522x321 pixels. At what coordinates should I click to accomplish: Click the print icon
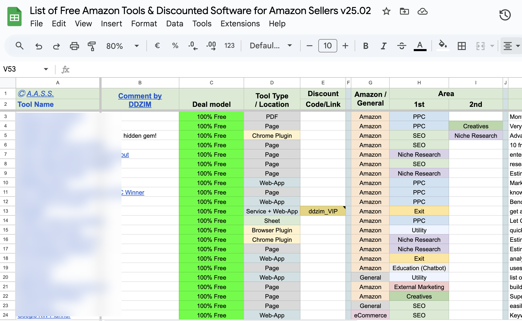74,46
